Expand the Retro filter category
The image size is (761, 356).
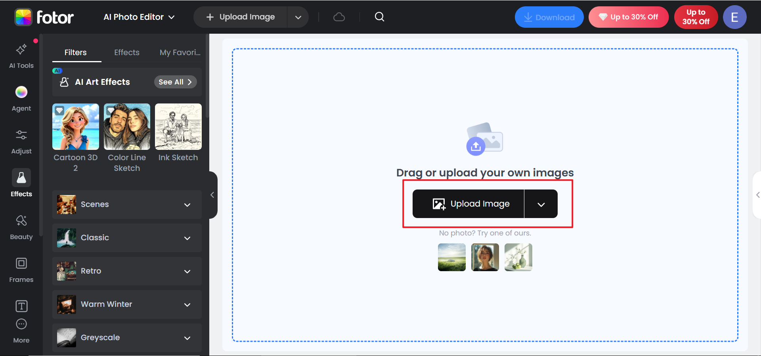tap(127, 271)
